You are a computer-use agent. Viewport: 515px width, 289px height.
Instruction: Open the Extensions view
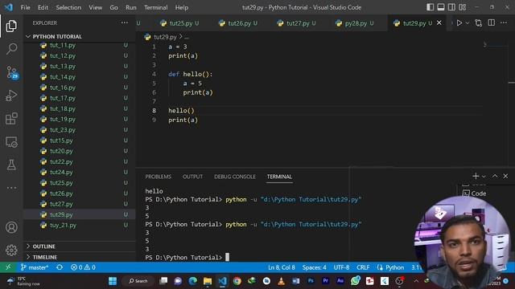tap(11, 119)
